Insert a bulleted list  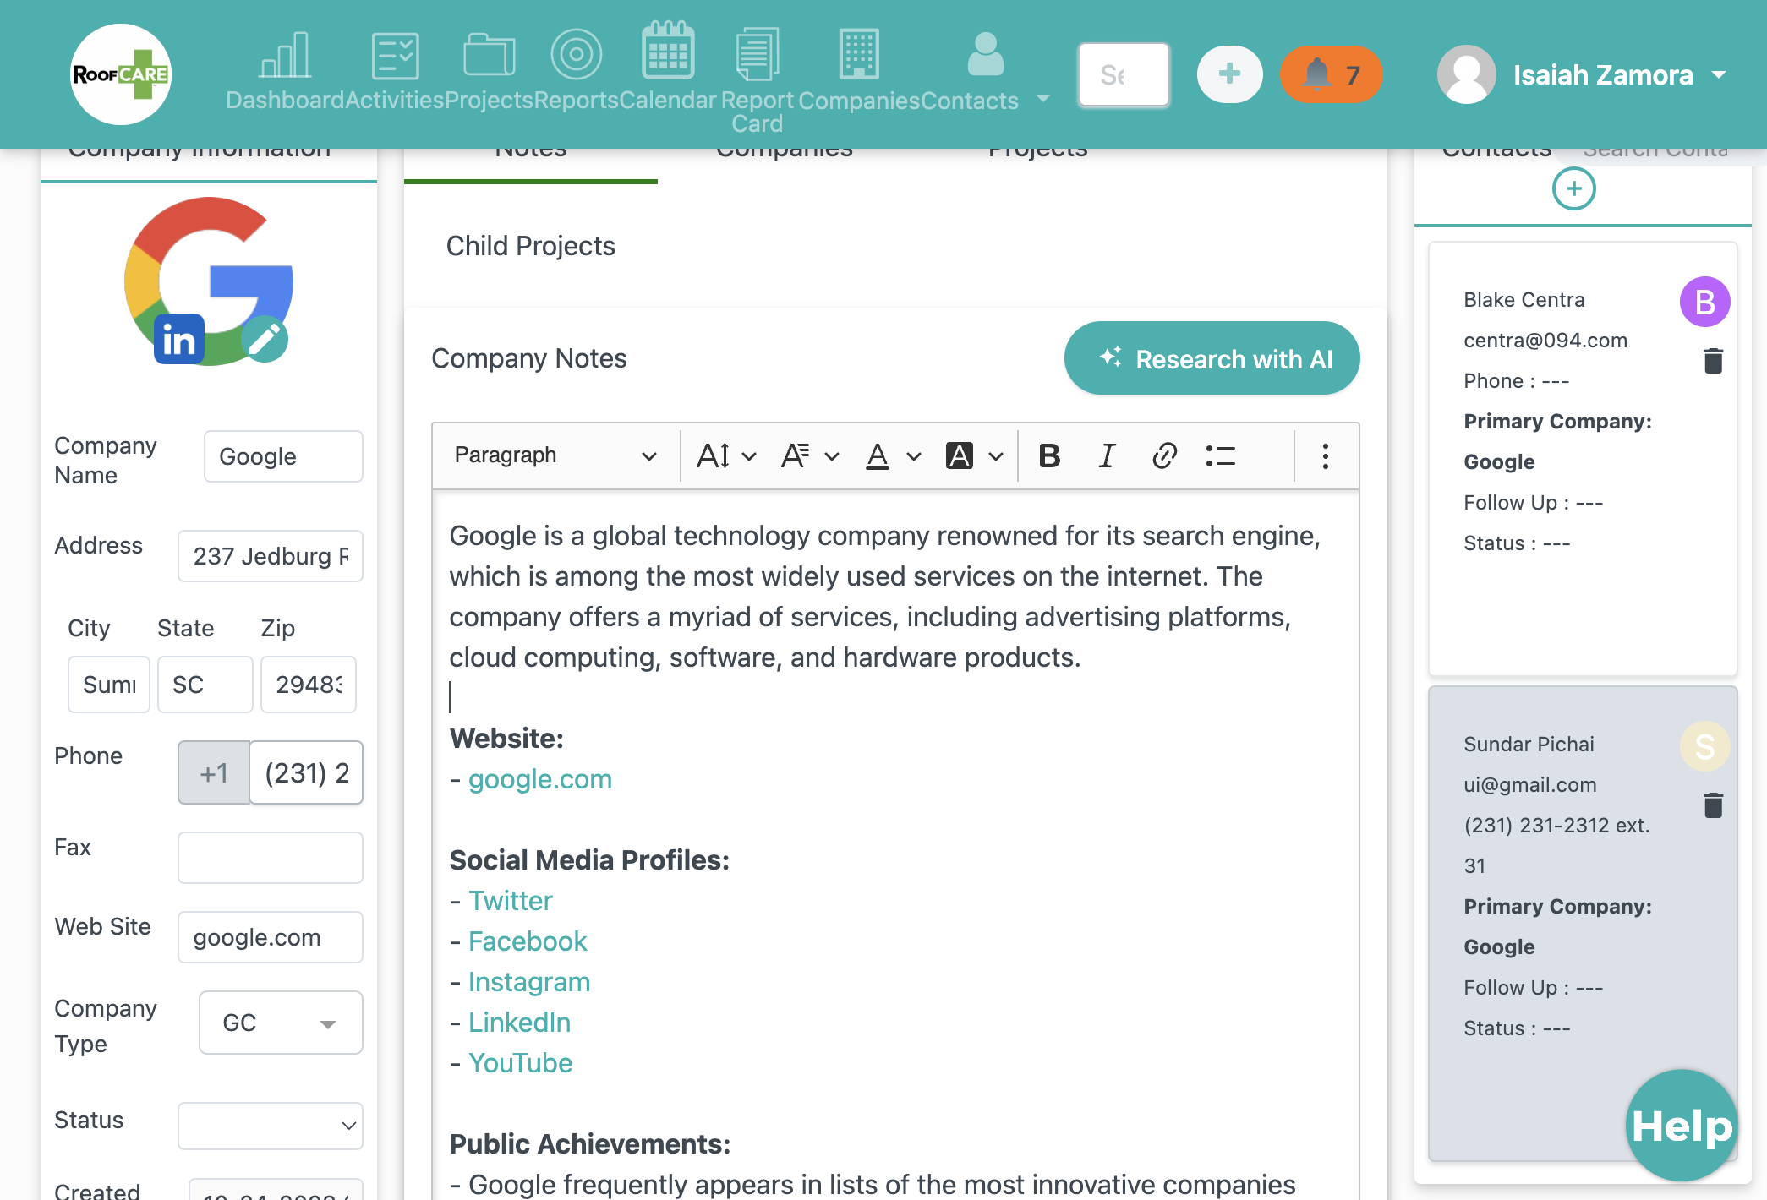1221,456
